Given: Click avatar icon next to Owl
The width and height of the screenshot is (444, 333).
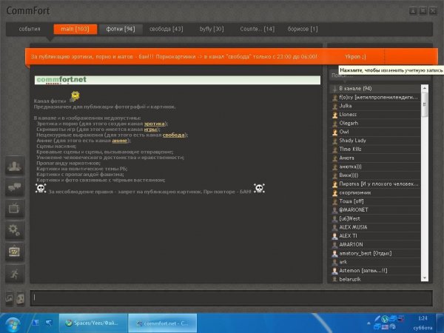Looking at the screenshot, I should click(334, 132).
